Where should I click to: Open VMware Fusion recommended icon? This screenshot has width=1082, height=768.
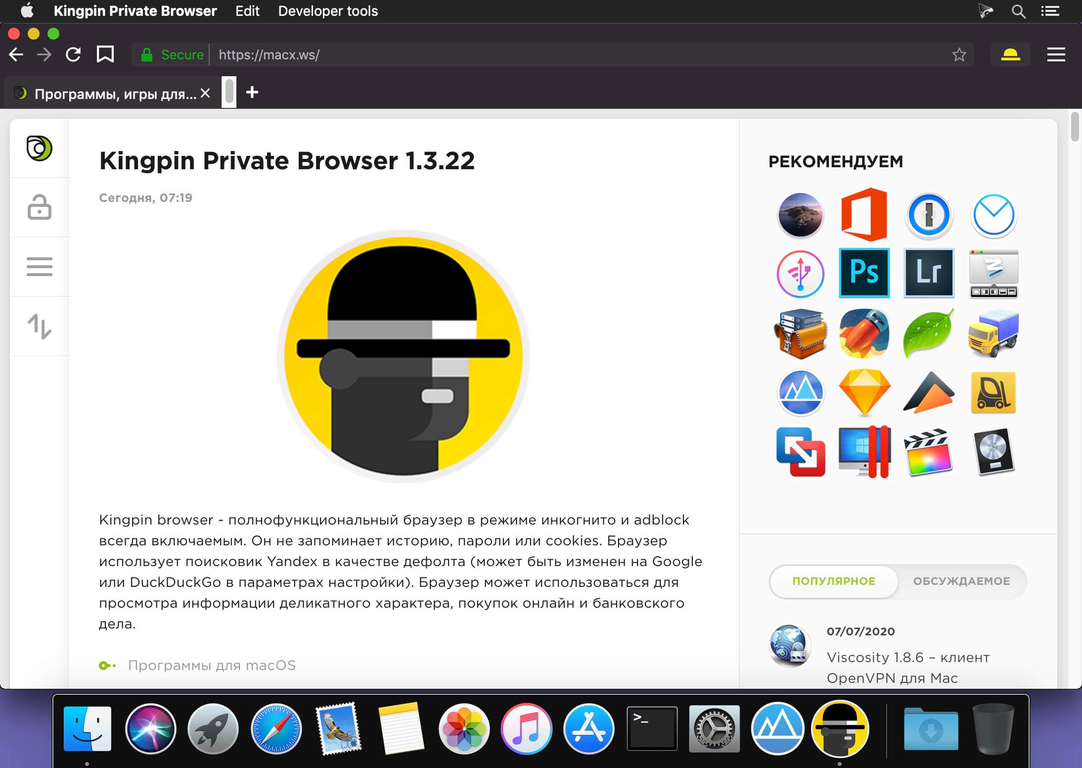pyautogui.click(x=800, y=452)
